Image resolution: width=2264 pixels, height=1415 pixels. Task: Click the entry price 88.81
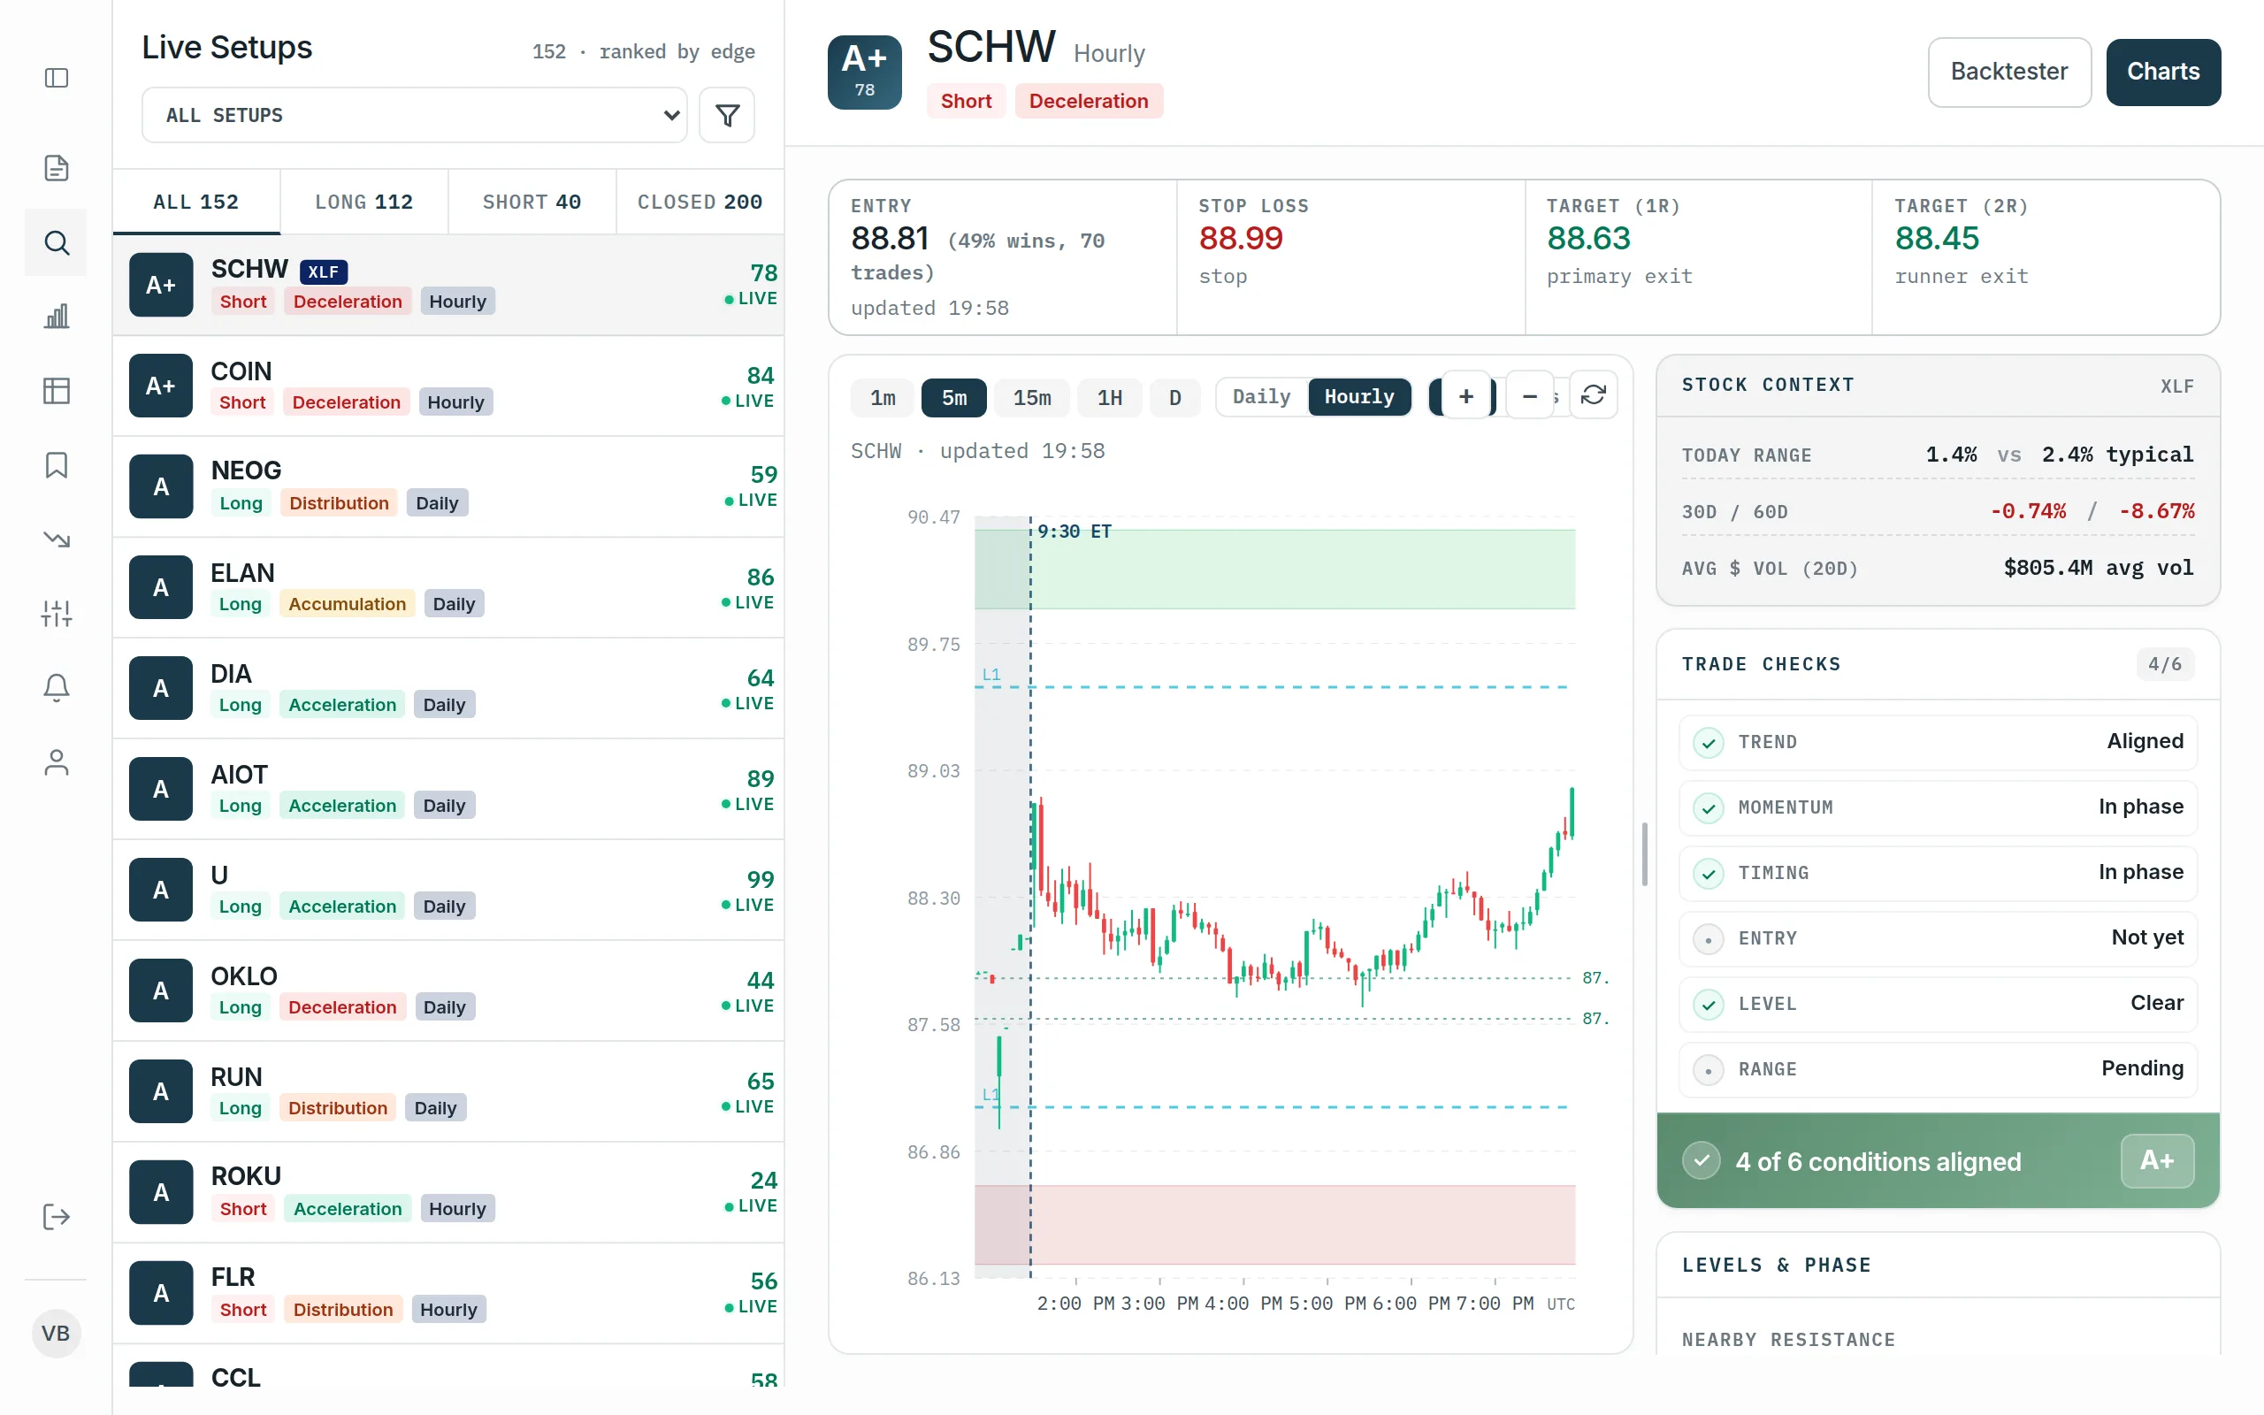(x=890, y=239)
